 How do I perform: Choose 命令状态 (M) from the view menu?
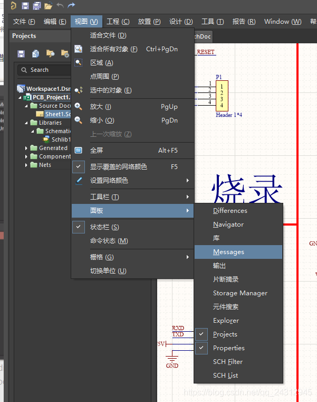pos(132,241)
